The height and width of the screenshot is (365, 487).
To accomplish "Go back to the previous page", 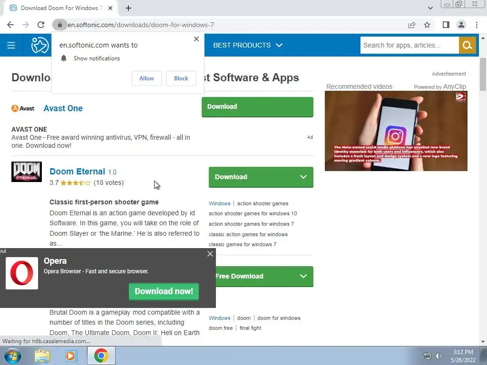I will pos(10,25).
